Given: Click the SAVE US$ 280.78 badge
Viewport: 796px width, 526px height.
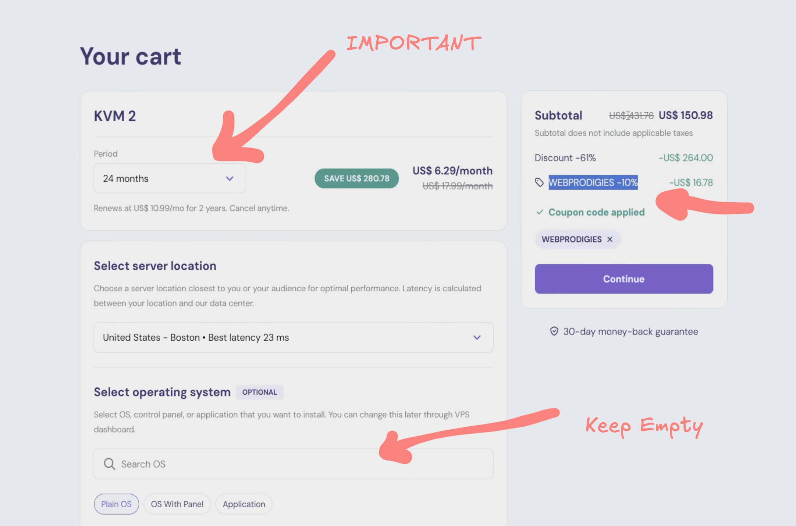Looking at the screenshot, I should [356, 178].
